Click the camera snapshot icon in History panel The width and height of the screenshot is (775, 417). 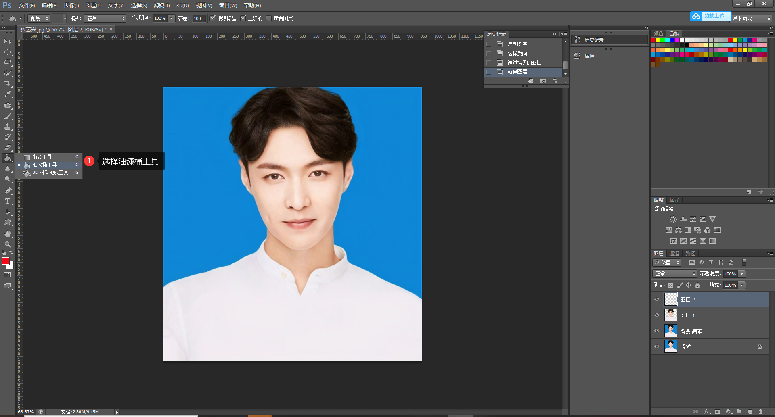click(x=543, y=81)
